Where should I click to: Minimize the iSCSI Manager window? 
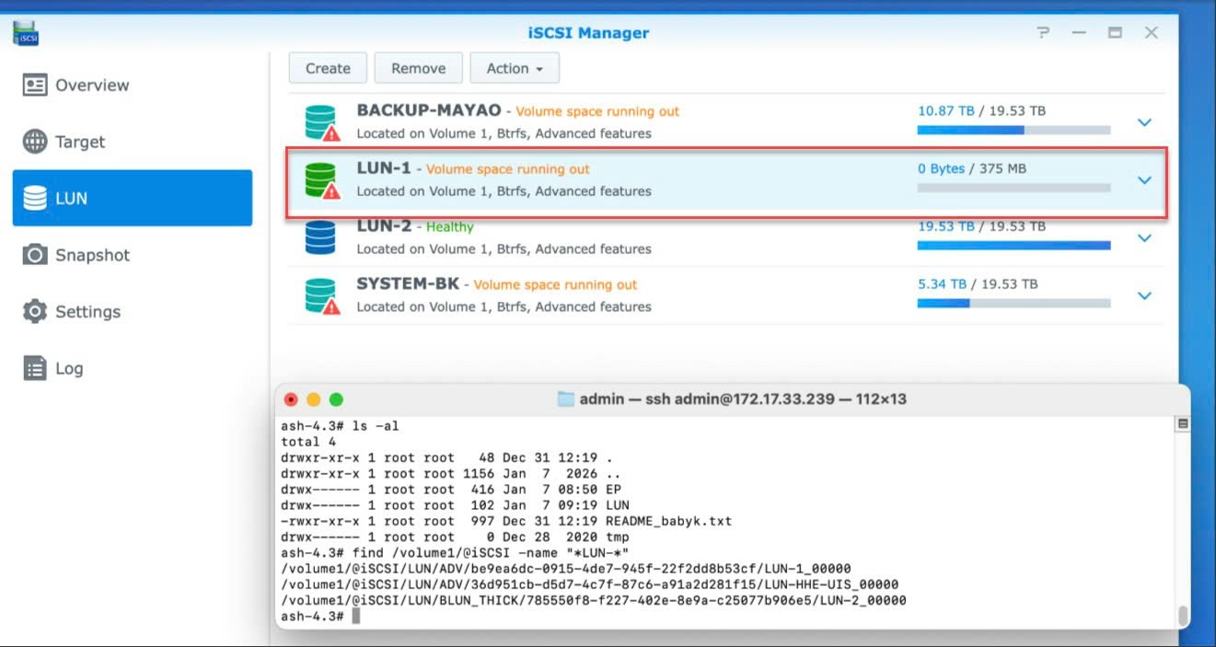(1079, 32)
